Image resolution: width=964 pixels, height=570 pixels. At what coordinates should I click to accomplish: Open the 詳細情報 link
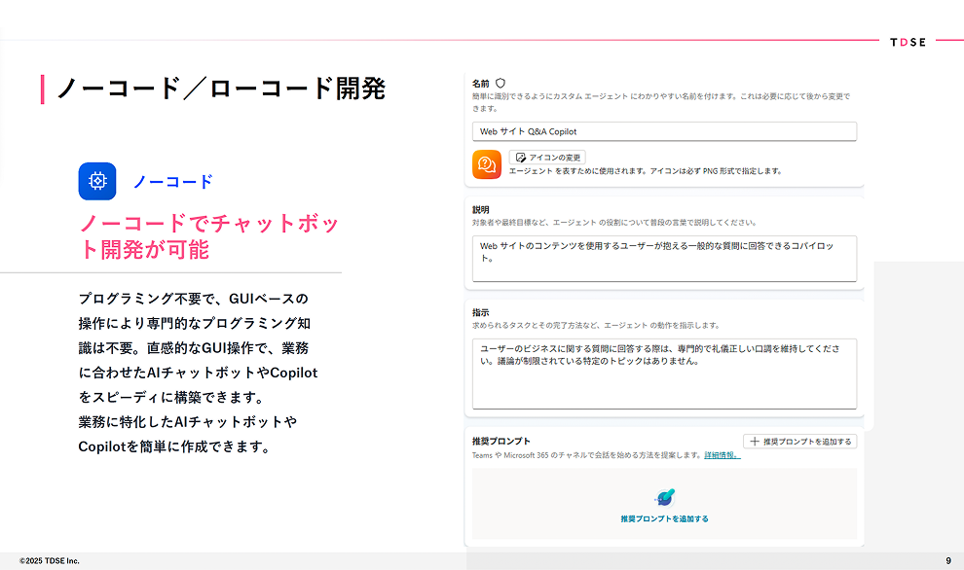722,454
